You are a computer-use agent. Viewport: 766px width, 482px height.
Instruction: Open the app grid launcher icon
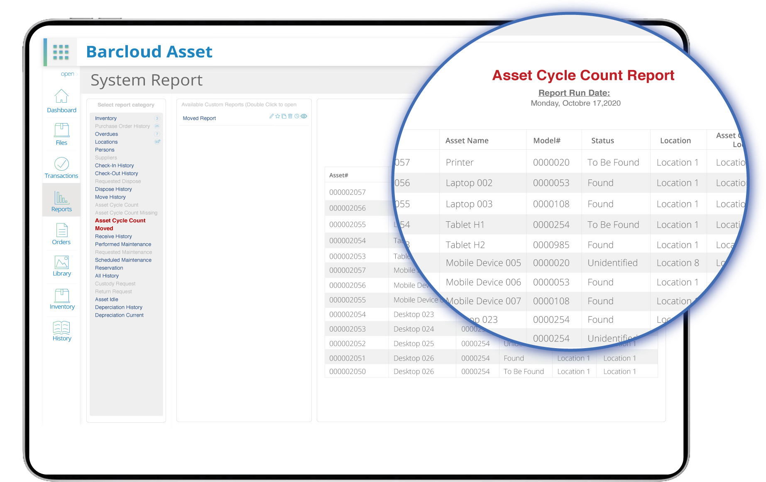61,52
